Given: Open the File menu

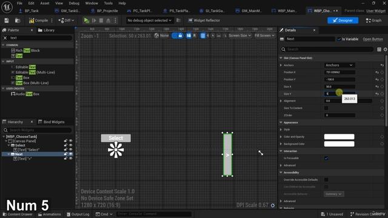Looking at the screenshot, I should (x=19, y=3).
